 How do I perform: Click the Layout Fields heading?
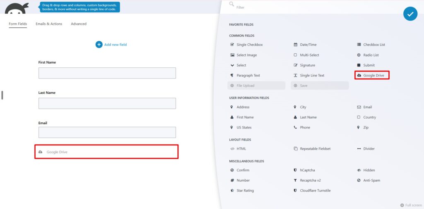pyautogui.click(x=240, y=140)
